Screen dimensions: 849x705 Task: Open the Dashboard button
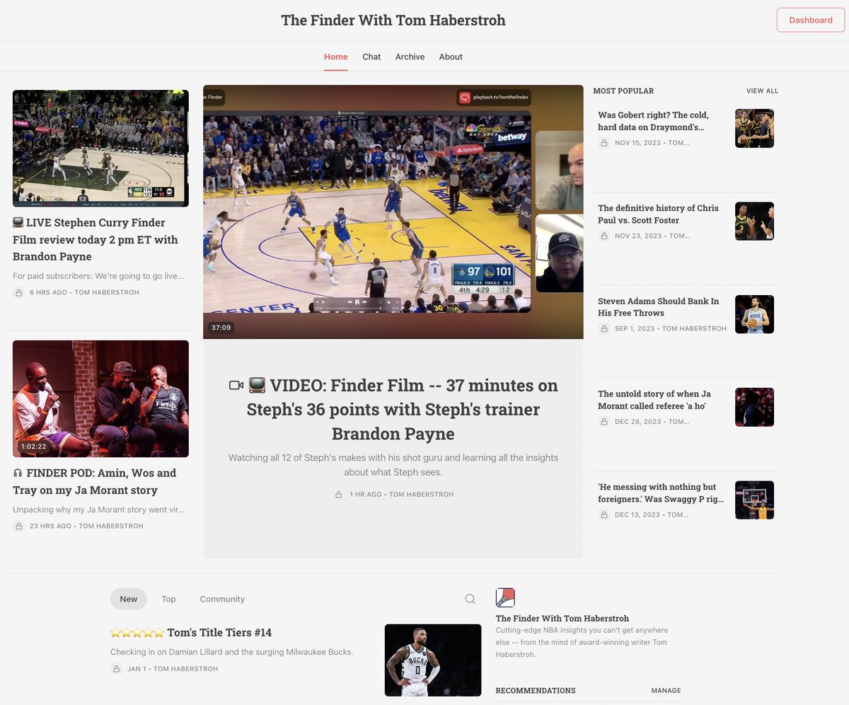[811, 20]
